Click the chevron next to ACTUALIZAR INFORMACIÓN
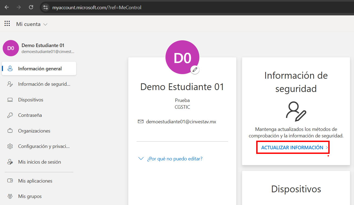 [327, 148]
